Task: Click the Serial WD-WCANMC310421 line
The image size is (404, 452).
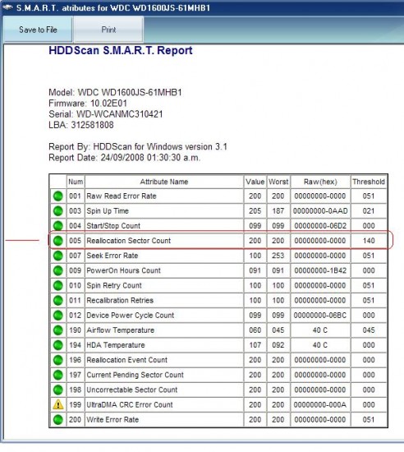Action: coord(106,114)
